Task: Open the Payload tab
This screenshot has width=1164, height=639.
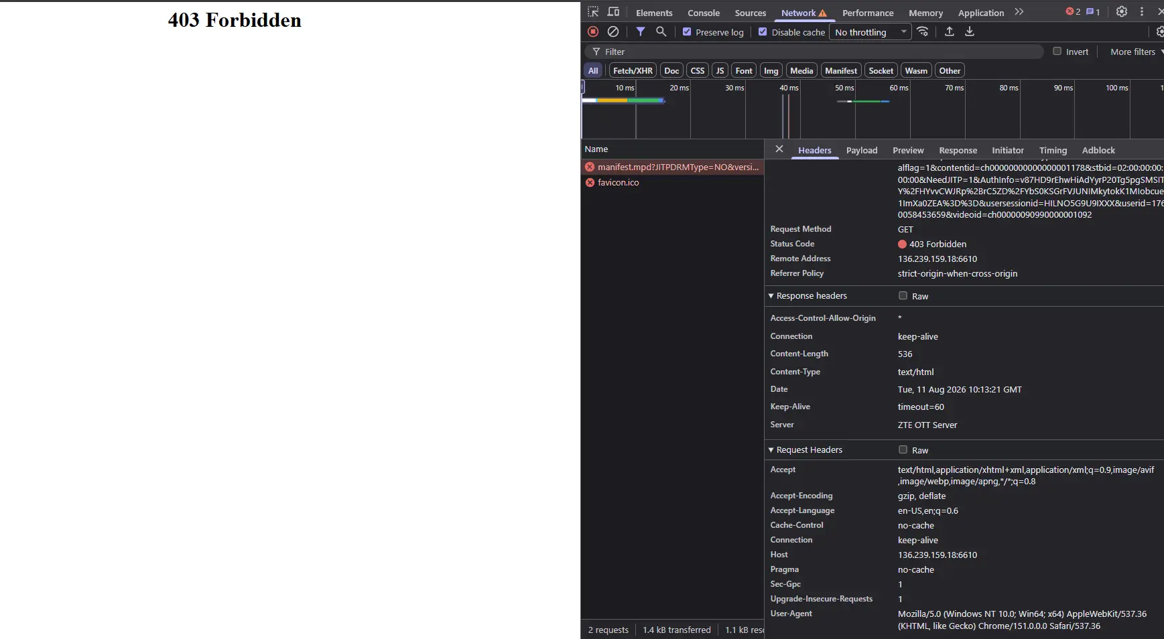Action: click(x=862, y=150)
